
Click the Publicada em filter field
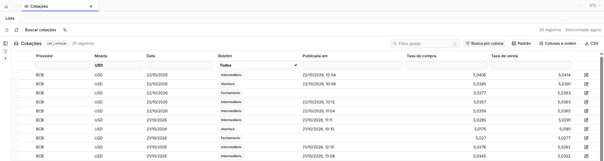tap(352, 65)
